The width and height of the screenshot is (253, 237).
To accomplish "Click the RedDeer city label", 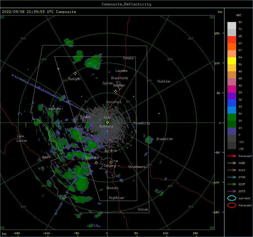I will [x=119, y=85].
